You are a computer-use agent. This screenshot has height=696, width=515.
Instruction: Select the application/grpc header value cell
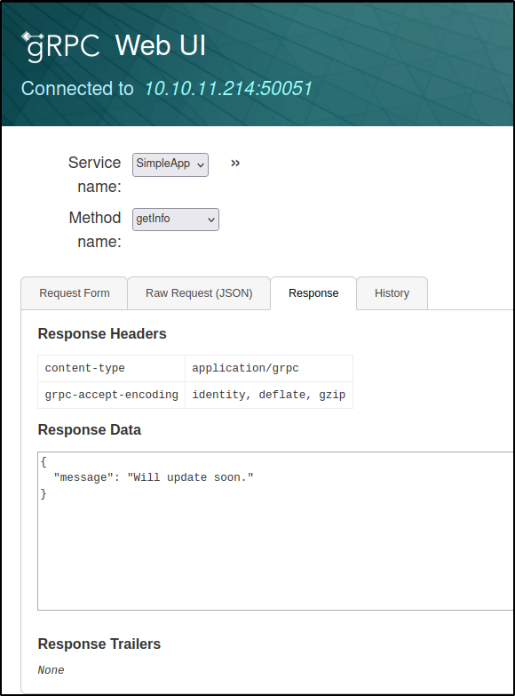pos(269,368)
